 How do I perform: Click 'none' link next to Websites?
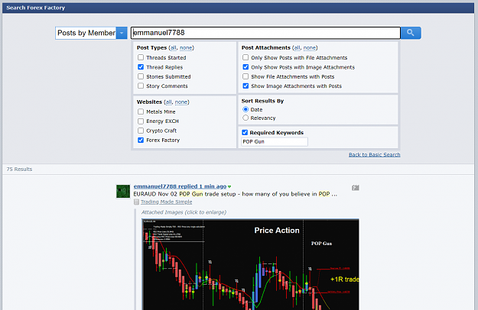(x=181, y=102)
